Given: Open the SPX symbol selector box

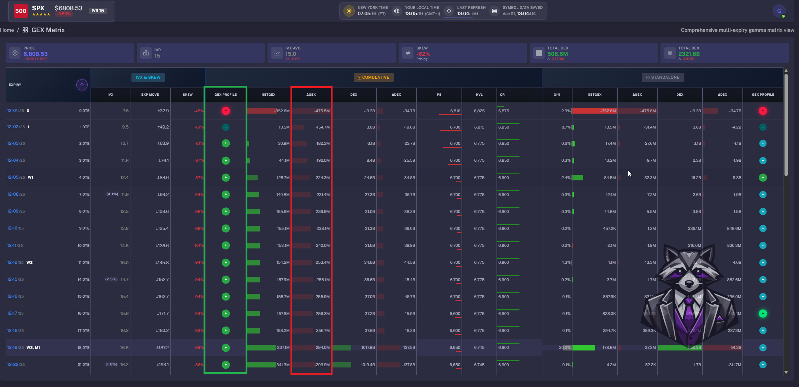Looking at the screenshot, I should pos(61,11).
